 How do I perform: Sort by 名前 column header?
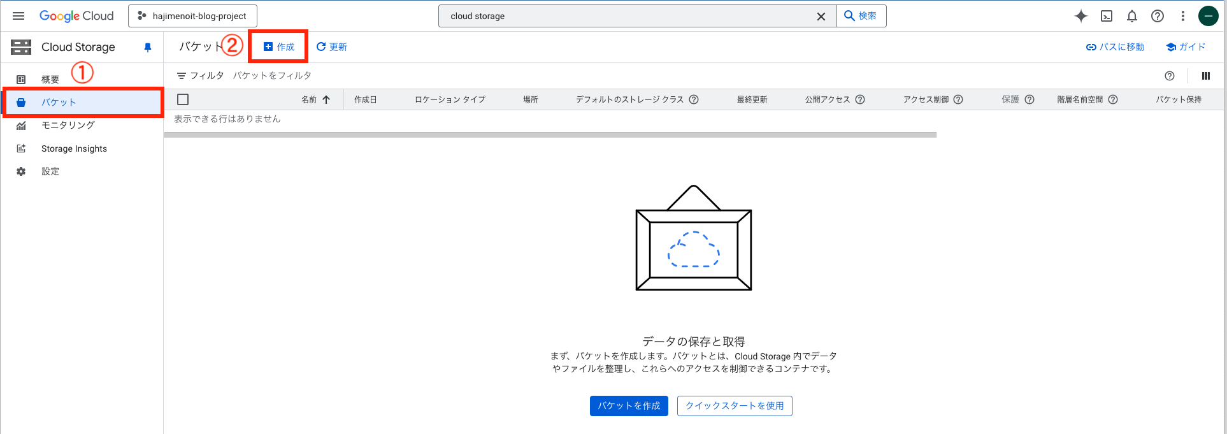coord(309,99)
